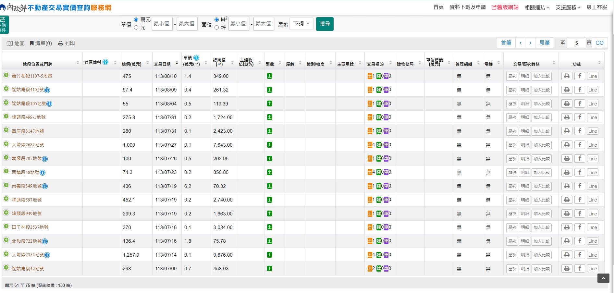The image size is (614, 293).
Task: Open the 屋齡 不拘 dropdown
Action: 301,24
